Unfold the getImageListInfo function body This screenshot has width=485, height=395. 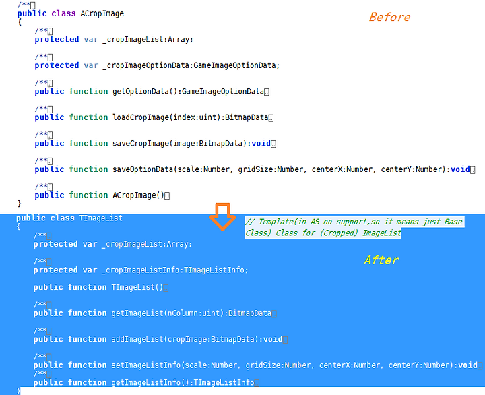[257, 383]
